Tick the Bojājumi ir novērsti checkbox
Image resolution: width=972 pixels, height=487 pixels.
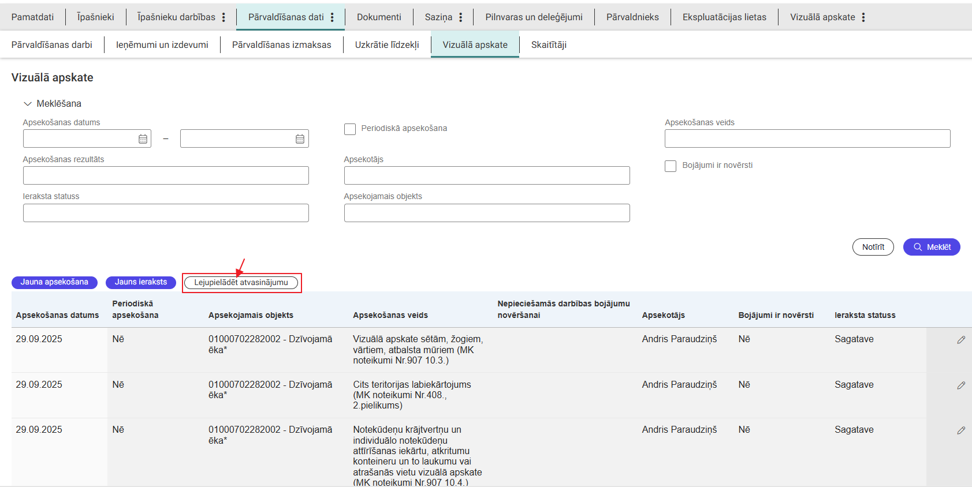point(671,166)
